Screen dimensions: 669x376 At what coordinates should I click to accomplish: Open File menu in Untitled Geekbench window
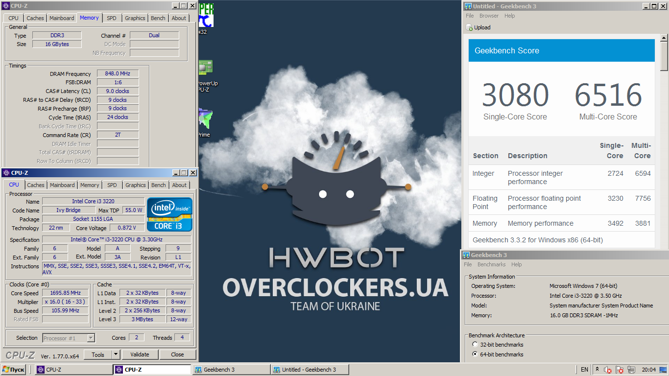tap(470, 16)
